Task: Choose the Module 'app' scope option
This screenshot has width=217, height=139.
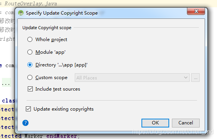Action: (30, 52)
